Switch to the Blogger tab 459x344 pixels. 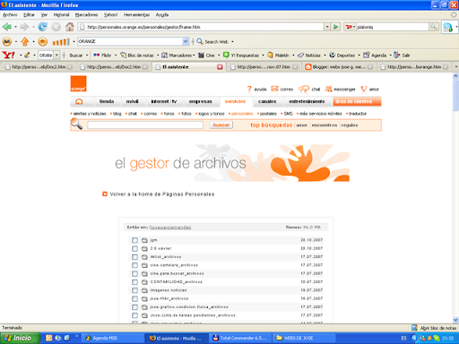tap(339, 67)
